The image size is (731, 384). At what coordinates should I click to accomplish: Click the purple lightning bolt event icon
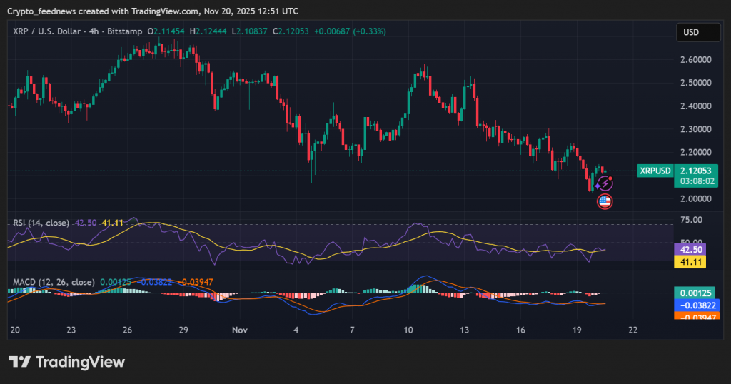pos(606,183)
